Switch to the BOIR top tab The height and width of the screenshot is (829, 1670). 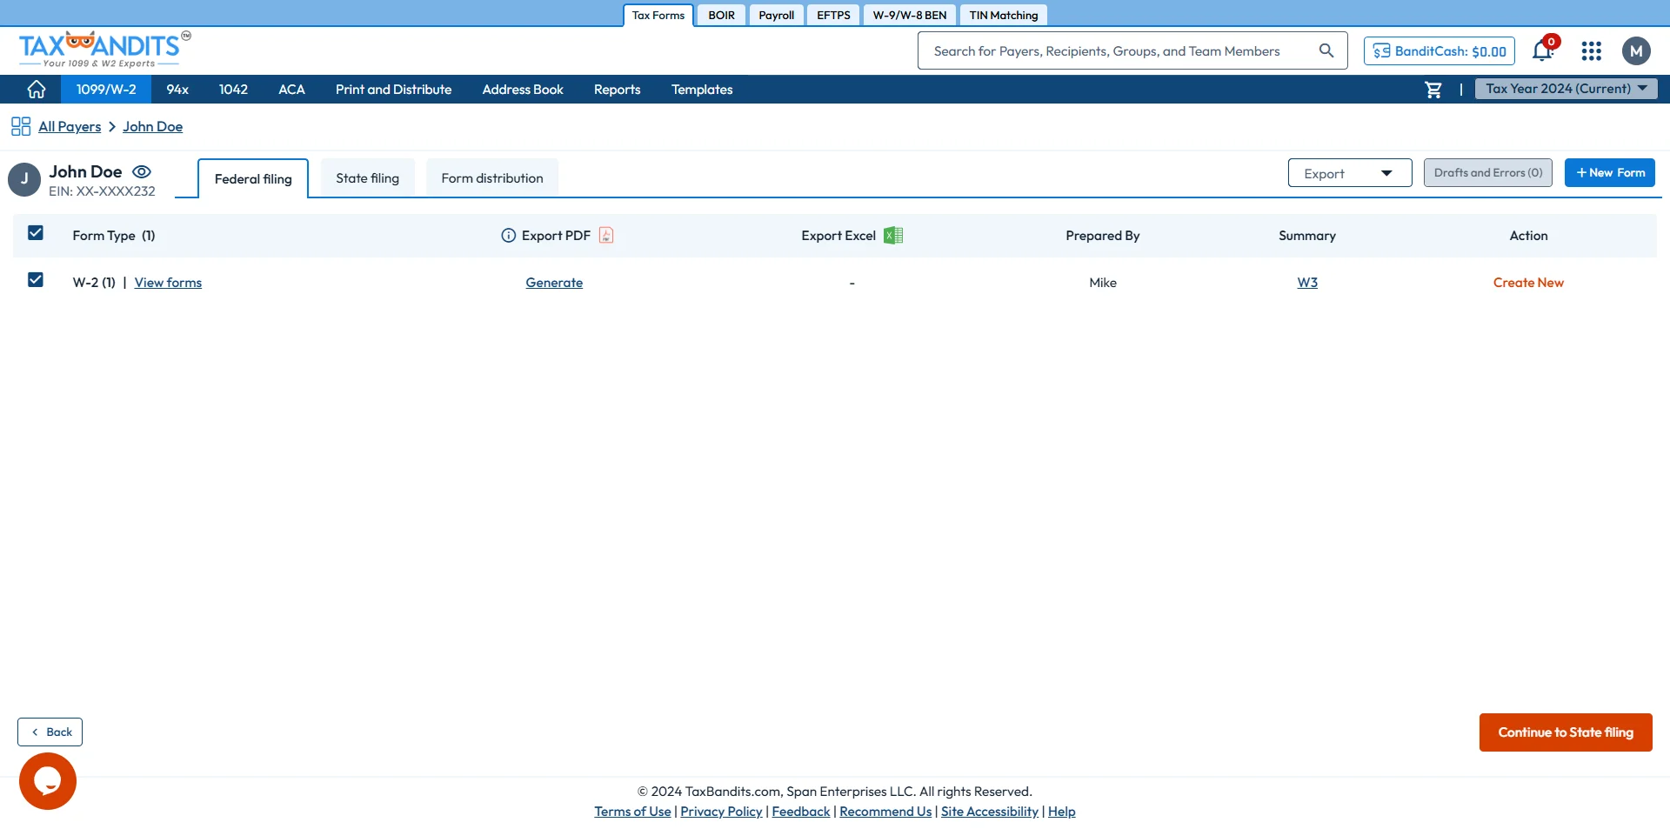[722, 16]
